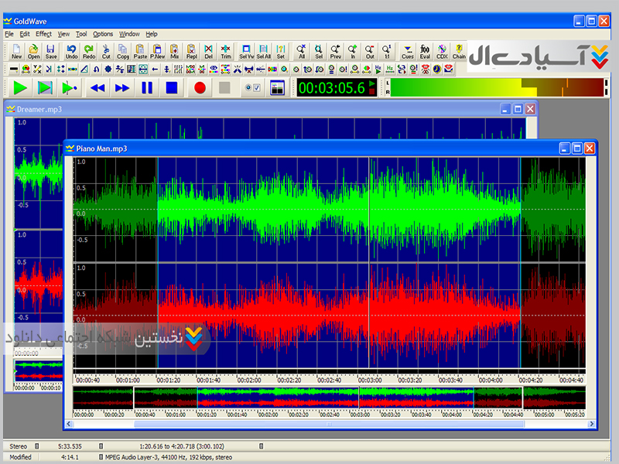Select all audio with Sel All
The height and width of the screenshot is (464, 619).
[x=264, y=51]
